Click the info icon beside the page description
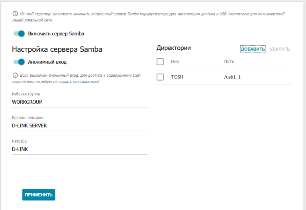This screenshot has height=210, width=306. 15,14
